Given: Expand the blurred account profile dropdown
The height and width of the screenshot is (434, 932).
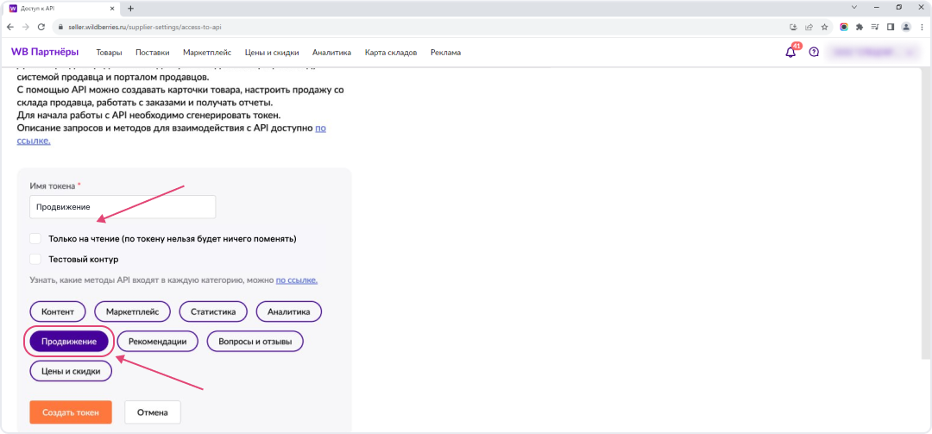Looking at the screenshot, I should coord(872,52).
